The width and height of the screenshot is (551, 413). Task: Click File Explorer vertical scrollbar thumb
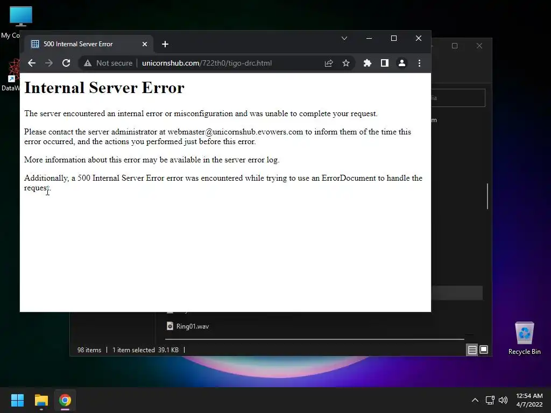point(488,196)
